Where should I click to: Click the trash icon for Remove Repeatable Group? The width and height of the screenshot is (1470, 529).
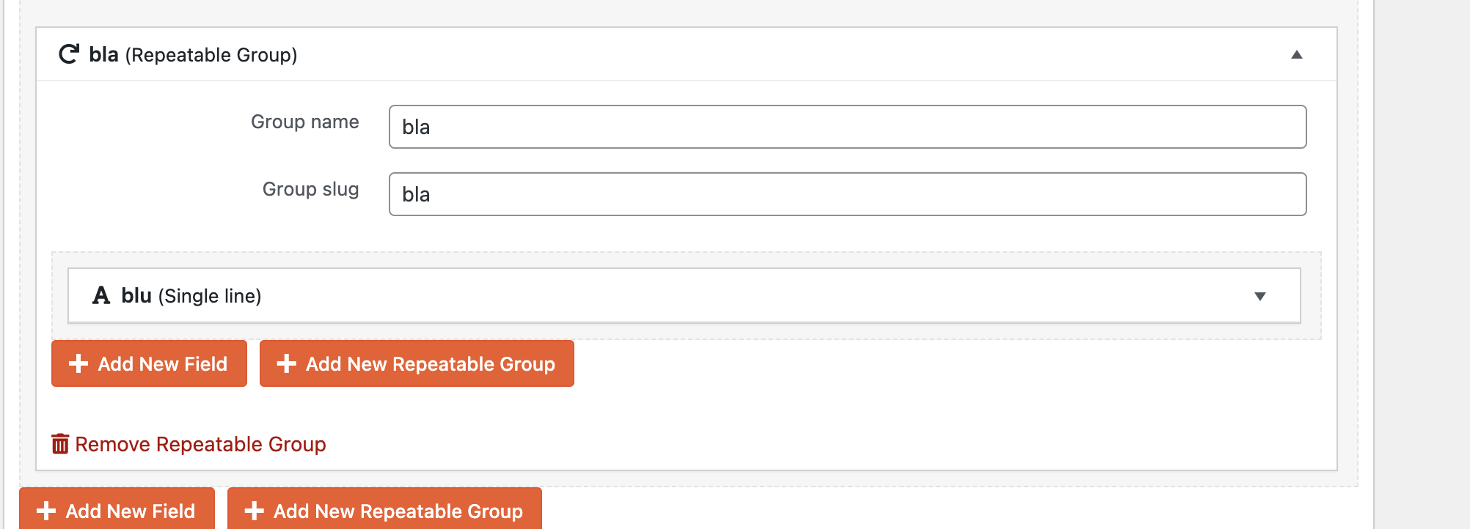click(x=60, y=444)
